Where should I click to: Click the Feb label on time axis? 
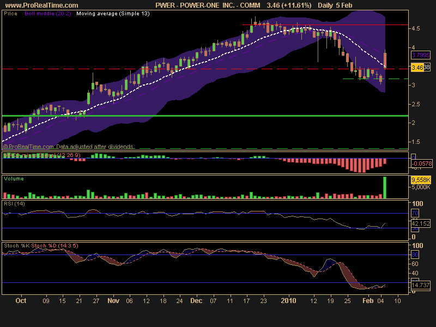coord(368,301)
